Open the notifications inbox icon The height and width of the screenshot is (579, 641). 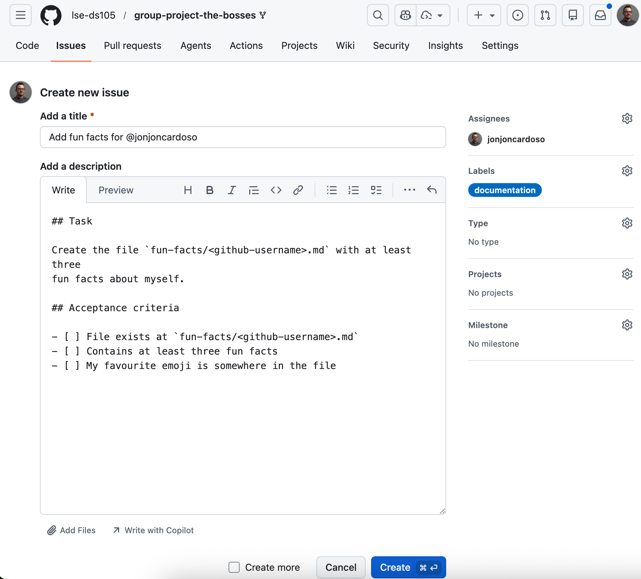pyautogui.click(x=600, y=15)
